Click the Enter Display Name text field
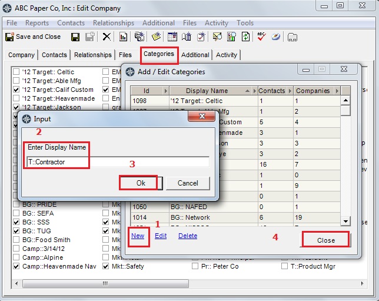379x301 pixels. [x=118, y=162]
